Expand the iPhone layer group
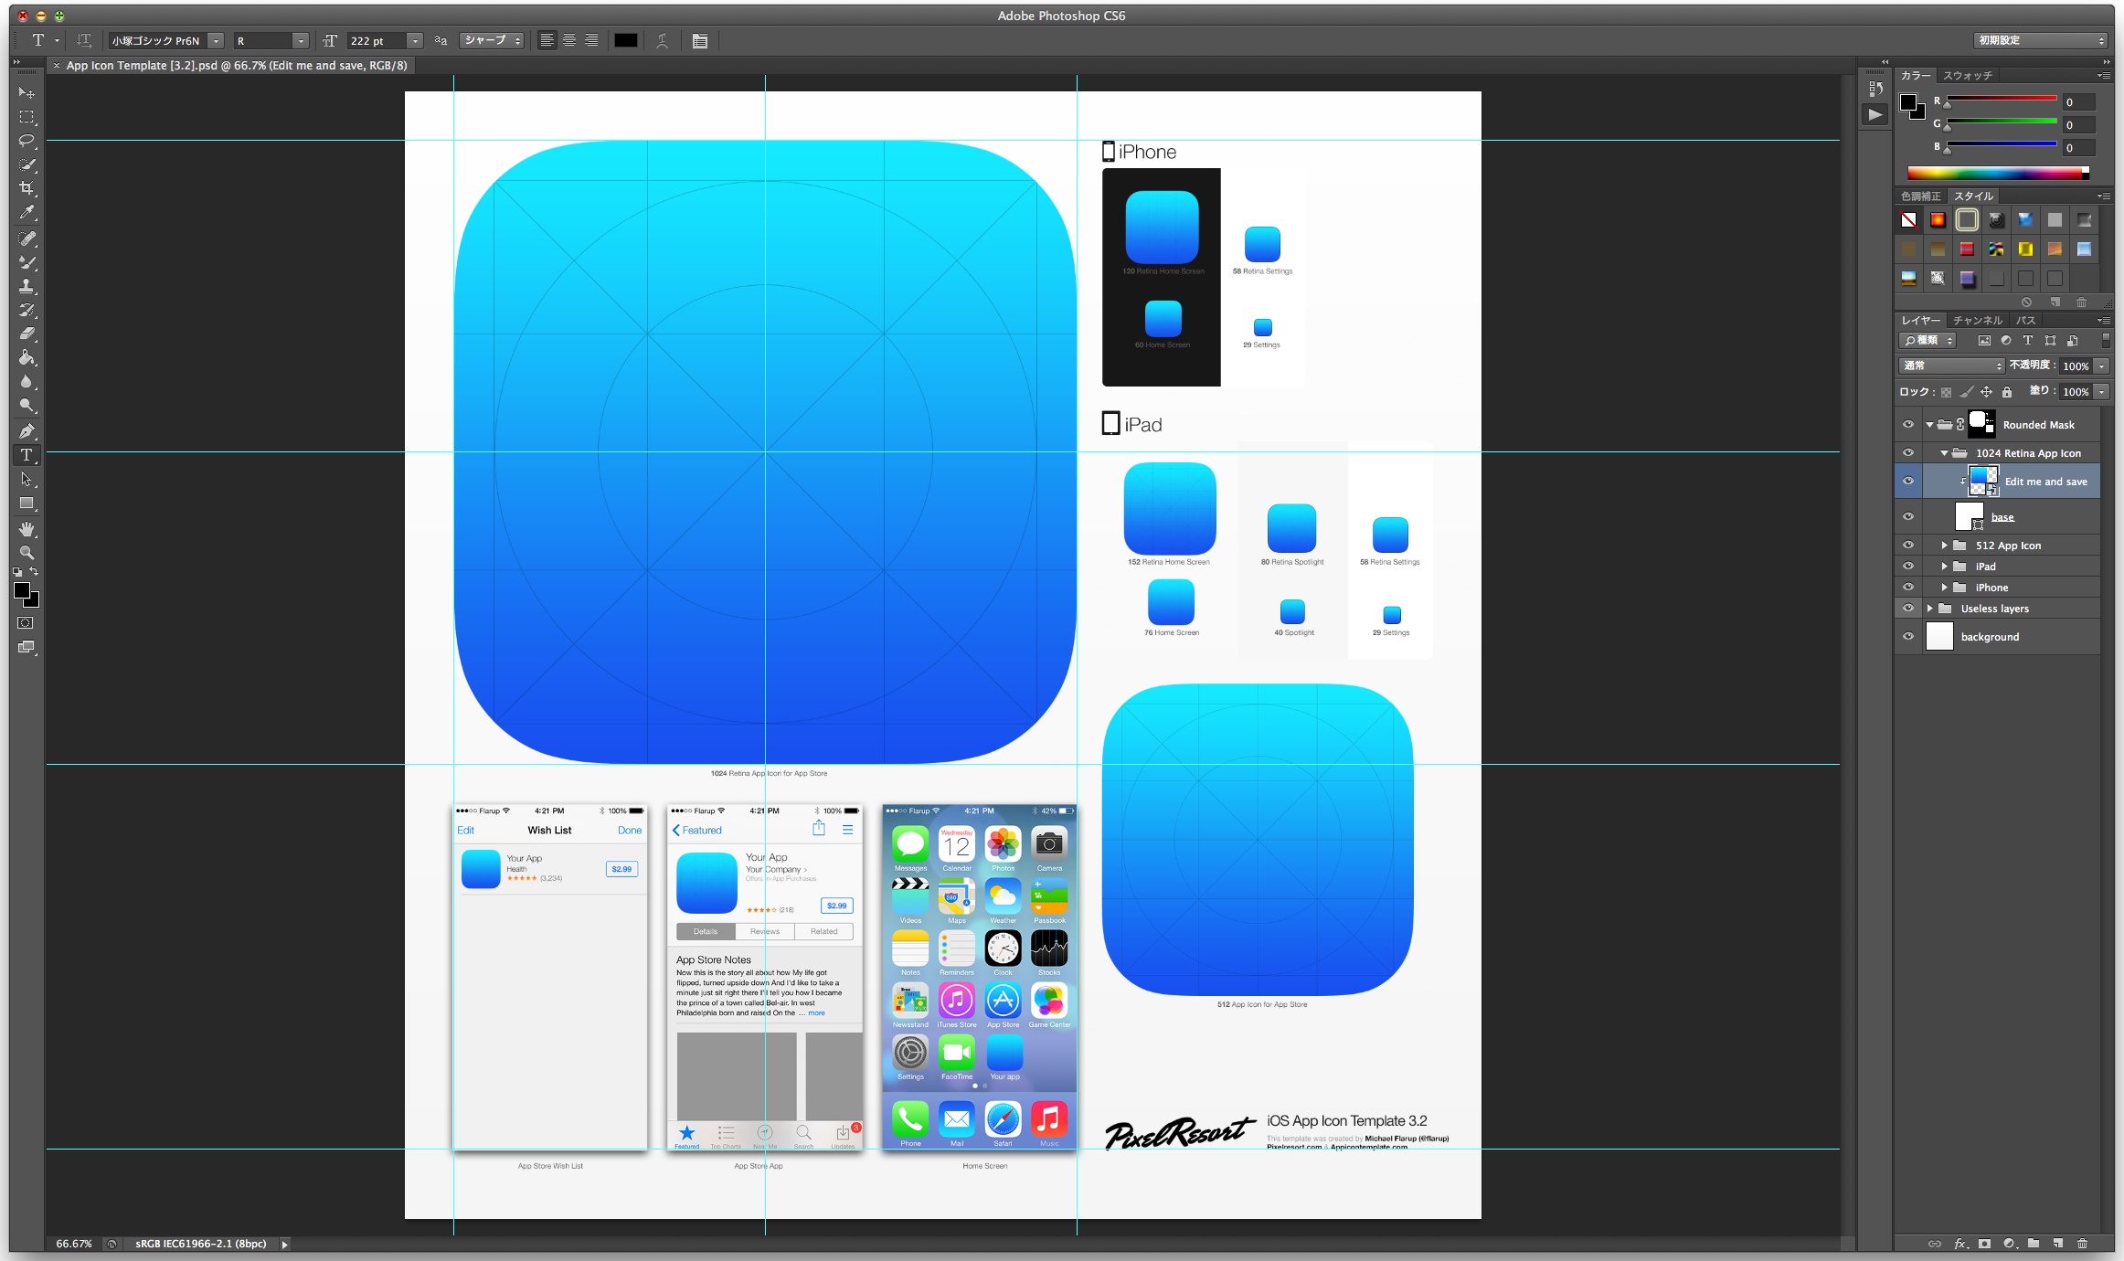 (x=1944, y=588)
